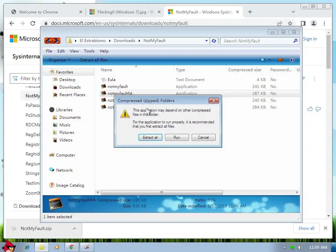Viewport: 336px width, 252px height.
Task: Click the search magnifier icon in Explorer
Action: pos(295,40)
